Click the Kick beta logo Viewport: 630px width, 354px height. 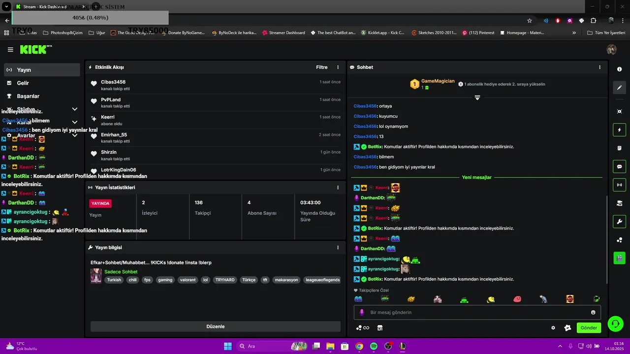36,49
